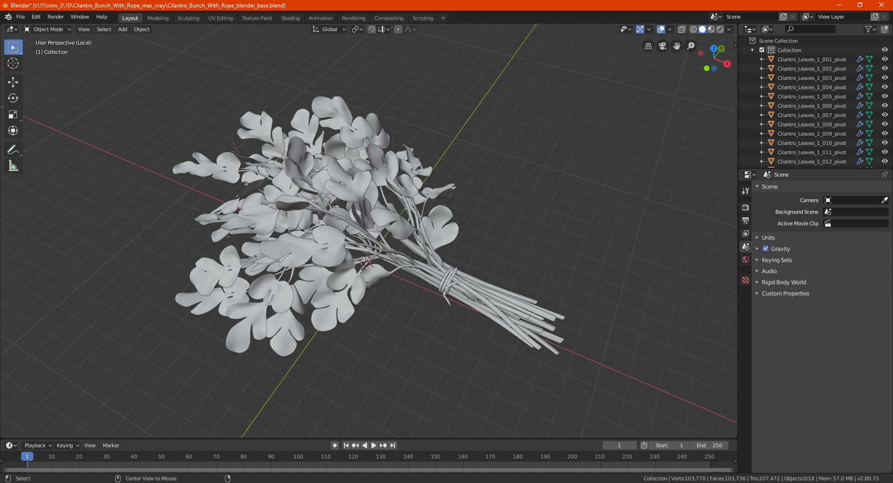
Task: Open the View Layer properties tab
Action: pyautogui.click(x=746, y=234)
